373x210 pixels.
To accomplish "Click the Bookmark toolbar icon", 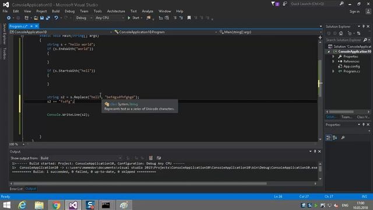I will tap(189, 18).
